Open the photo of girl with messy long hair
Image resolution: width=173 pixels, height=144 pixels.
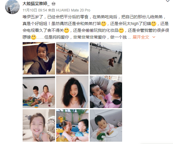tap(72, 92)
